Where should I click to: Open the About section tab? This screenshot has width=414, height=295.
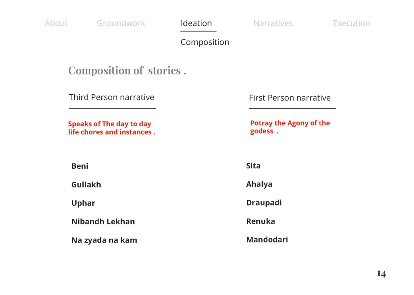point(56,23)
